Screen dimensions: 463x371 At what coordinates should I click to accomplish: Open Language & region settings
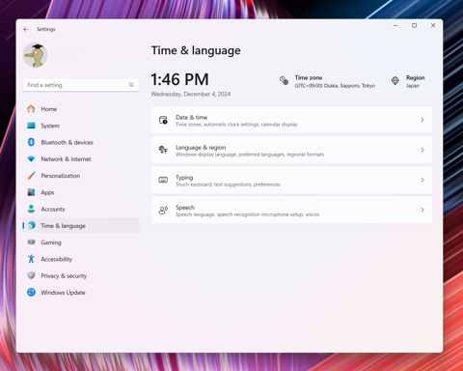tap(292, 150)
